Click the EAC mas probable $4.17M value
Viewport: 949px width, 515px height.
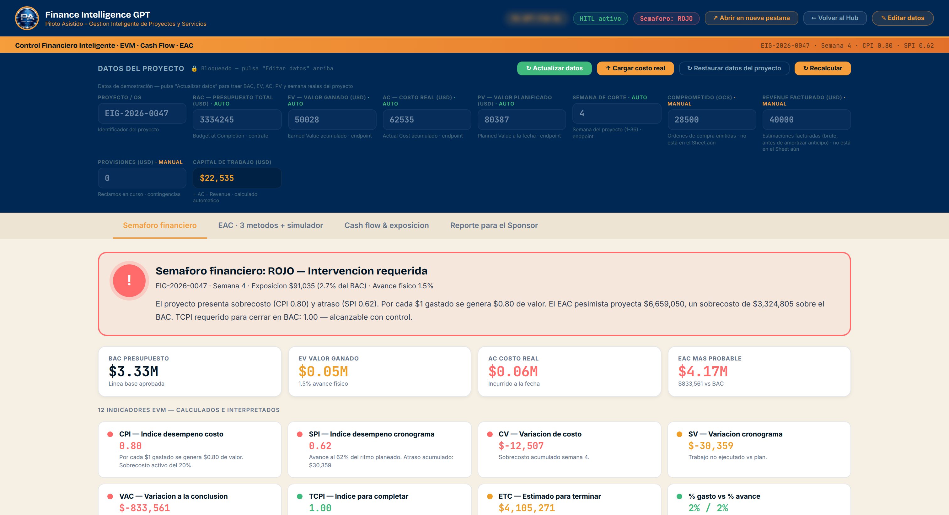coord(703,371)
